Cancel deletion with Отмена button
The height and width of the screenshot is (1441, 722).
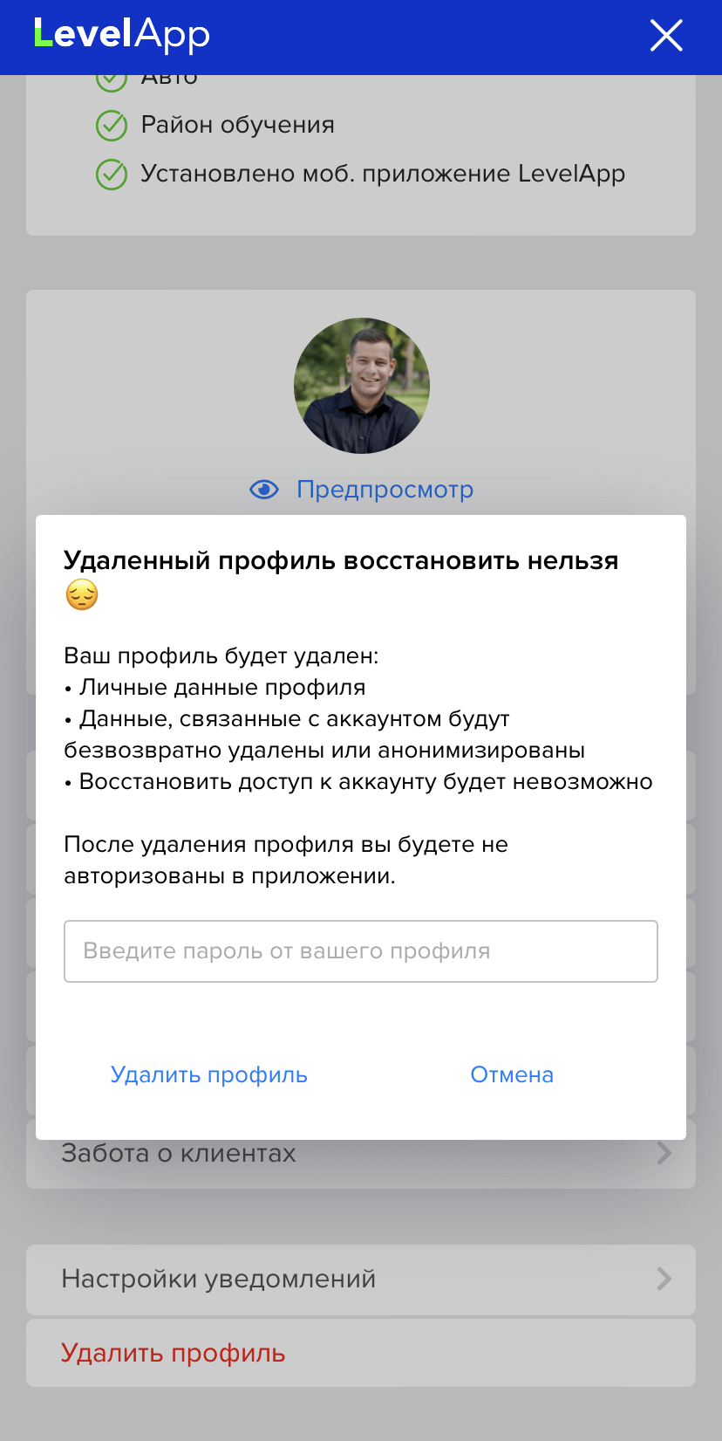[512, 1074]
